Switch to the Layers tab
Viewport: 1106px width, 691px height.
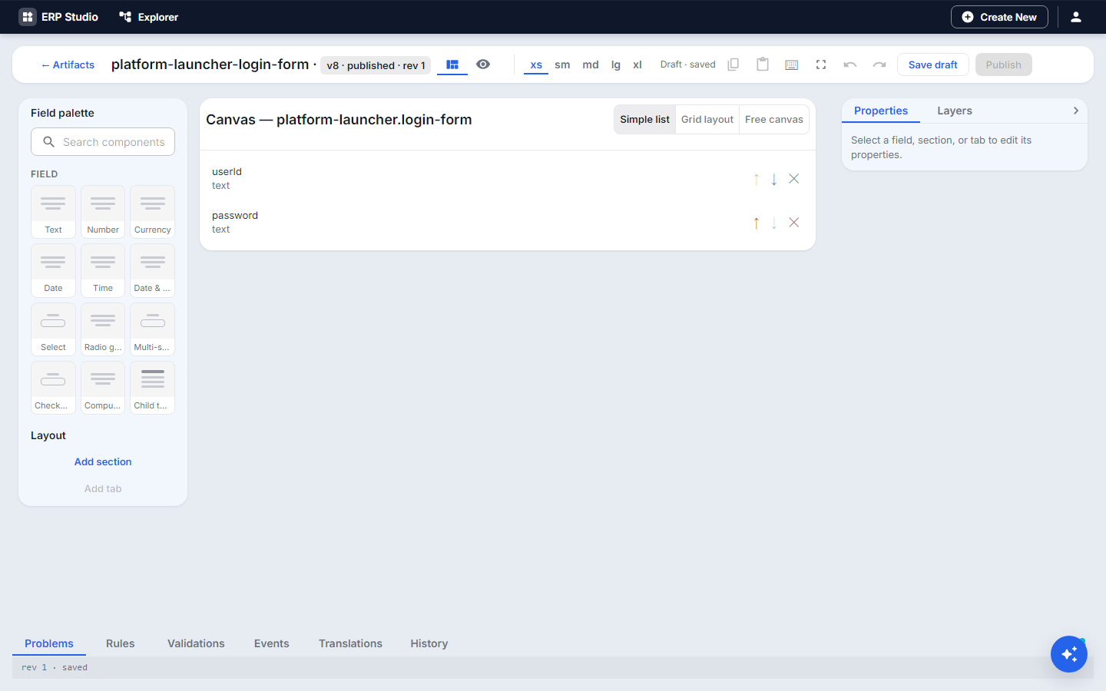pos(955,111)
